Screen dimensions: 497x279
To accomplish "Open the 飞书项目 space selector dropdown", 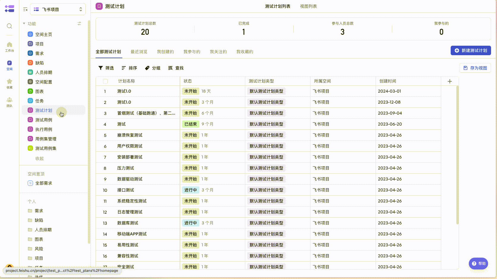I will tap(58, 9).
